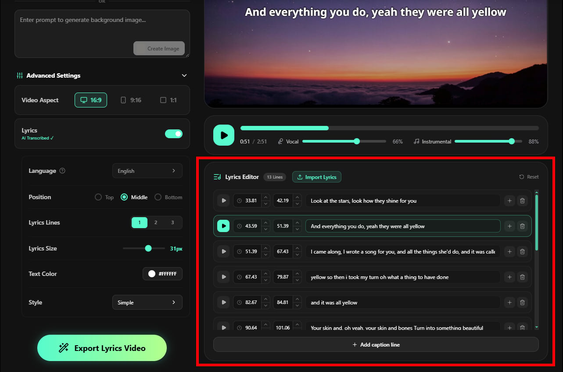Image resolution: width=563 pixels, height=372 pixels.
Task: Choose the 9:16 video aspect
Action: 131,100
